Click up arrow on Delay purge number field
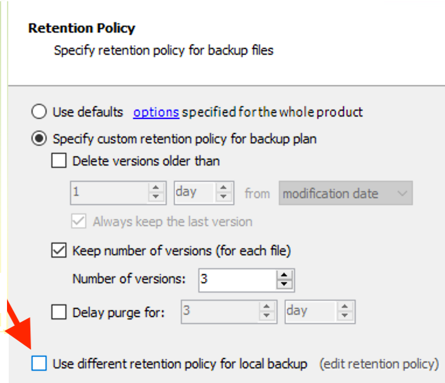Viewport: 445px width, 383px height. [x=267, y=307]
